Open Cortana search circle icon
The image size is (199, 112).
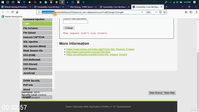[8, 2]
